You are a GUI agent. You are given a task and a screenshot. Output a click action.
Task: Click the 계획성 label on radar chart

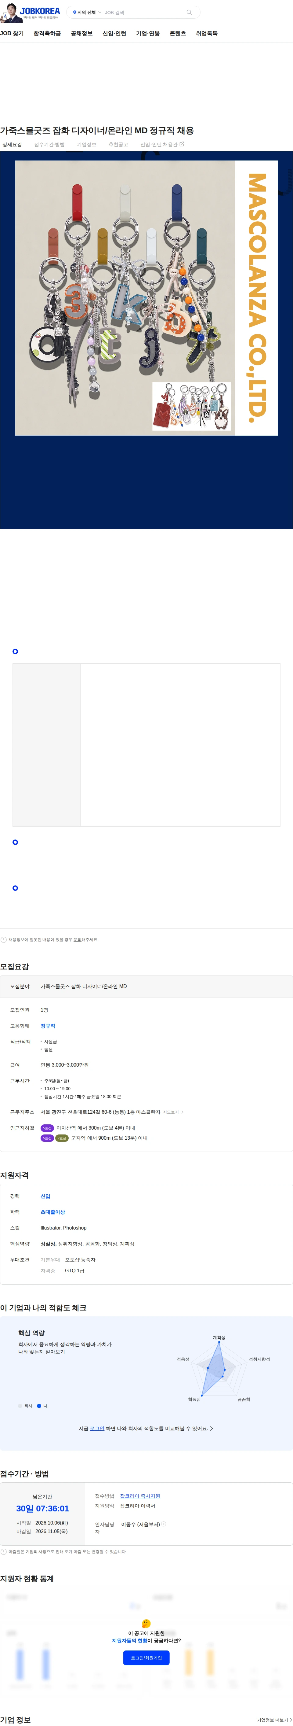click(x=219, y=1337)
